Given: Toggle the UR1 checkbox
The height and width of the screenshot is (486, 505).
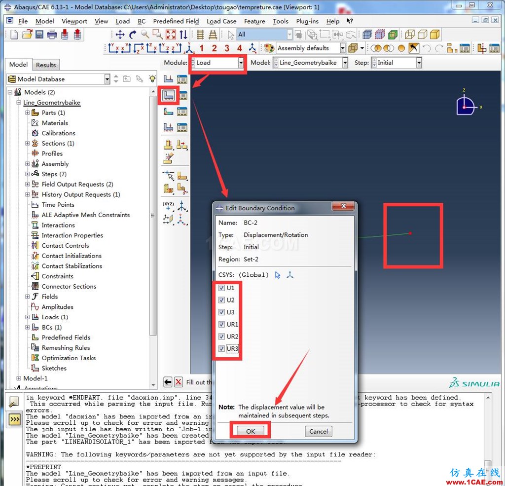Looking at the screenshot, I should pos(221,324).
